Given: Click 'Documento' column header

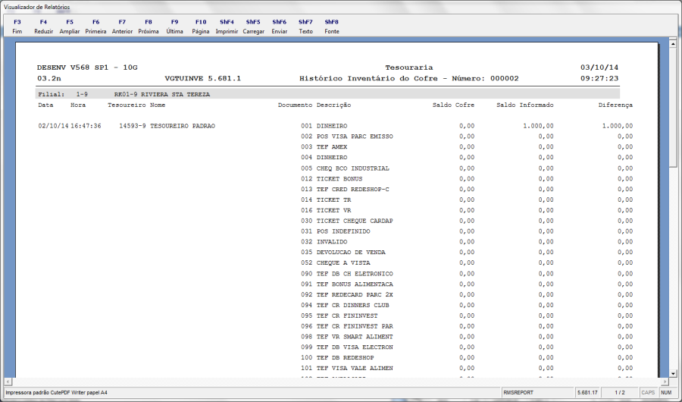Looking at the screenshot, I should (295, 105).
